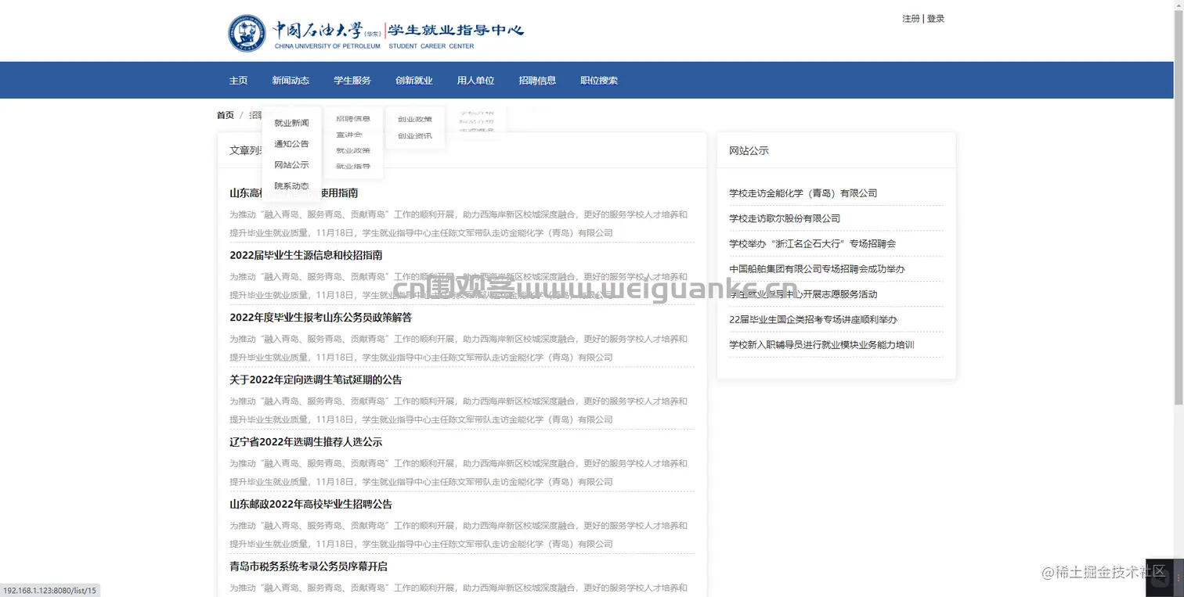
Task: Choose 就业政策 from the dropdown
Action: click(353, 150)
